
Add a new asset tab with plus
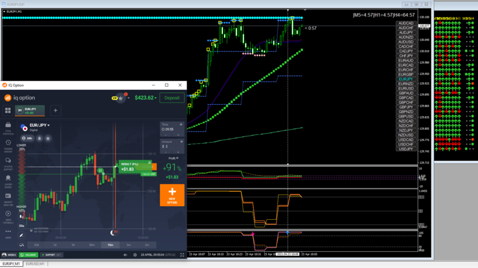[56, 111]
